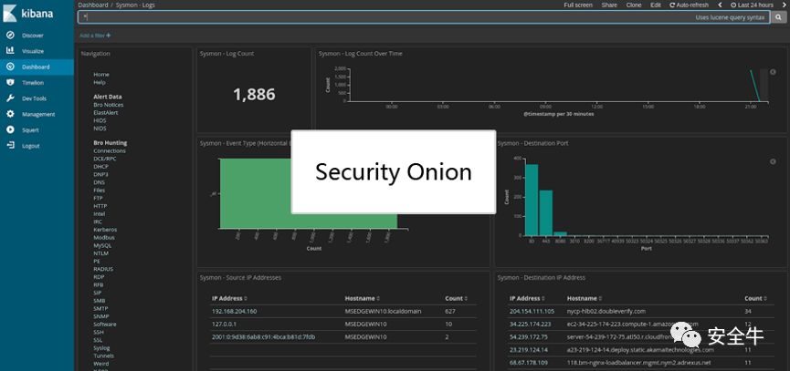The image size is (790, 371).
Task: Open Timelion from the sidebar
Action: (32, 83)
